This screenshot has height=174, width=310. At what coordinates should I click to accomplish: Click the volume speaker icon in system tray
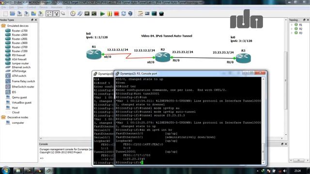click(285, 171)
